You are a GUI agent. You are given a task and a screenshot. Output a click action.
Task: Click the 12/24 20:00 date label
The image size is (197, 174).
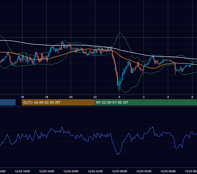tap(71, 171)
